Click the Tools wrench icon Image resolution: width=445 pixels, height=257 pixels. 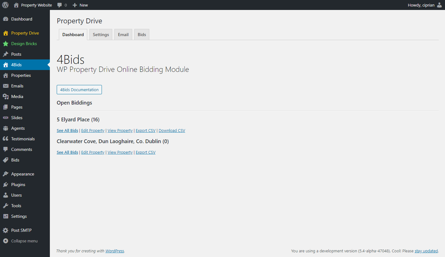point(6,206)
